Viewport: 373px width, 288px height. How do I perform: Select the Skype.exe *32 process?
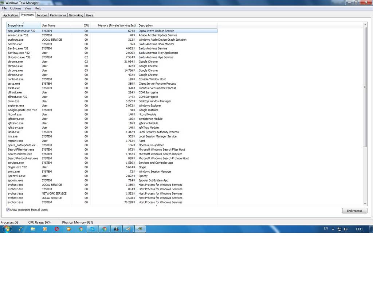[x=112, y=167]
